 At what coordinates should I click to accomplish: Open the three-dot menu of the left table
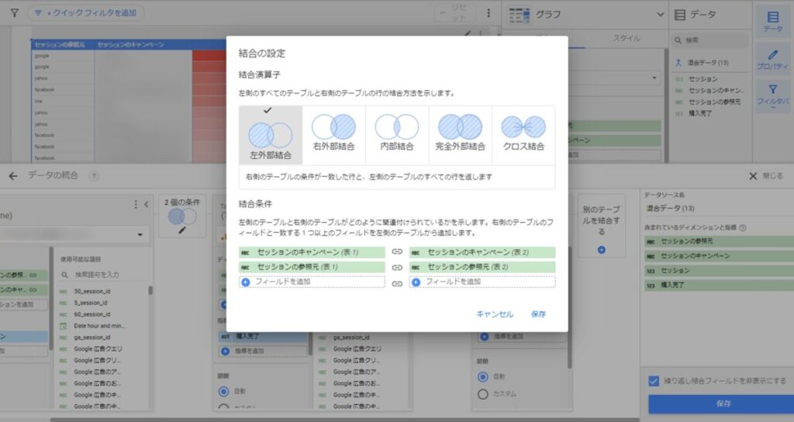pos(135,204)
